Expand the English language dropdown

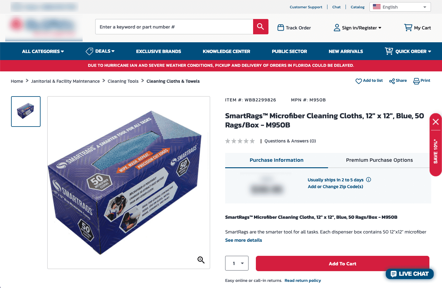[400, 7]
